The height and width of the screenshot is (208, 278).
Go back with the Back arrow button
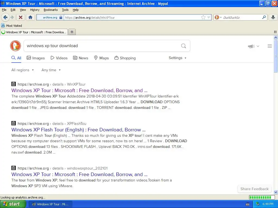tap(5, 17)
